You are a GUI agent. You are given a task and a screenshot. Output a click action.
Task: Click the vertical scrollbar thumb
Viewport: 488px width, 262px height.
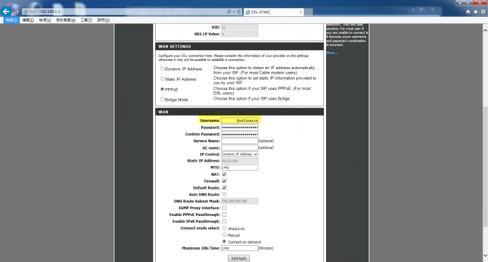[x=485, y=167]
